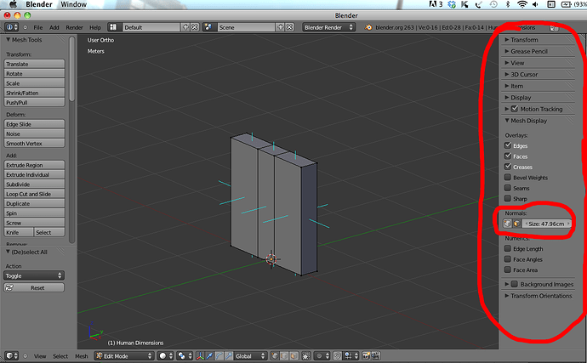Screen dimensions: 587x363
Task: Open the Blender Render engine dropdown
Action: (x=328, y=27)
